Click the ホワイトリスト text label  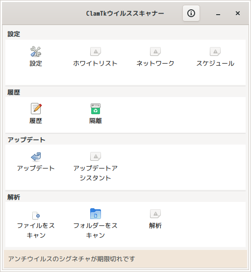pos(96,64)
